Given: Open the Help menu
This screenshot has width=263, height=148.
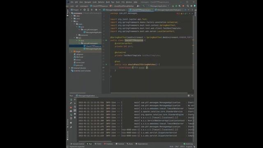Looking at the screenshot, I should [x=136, y=2].
